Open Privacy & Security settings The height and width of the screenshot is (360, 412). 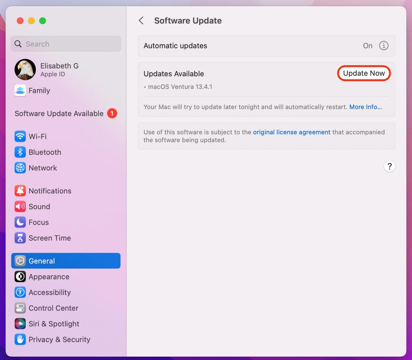59,339
